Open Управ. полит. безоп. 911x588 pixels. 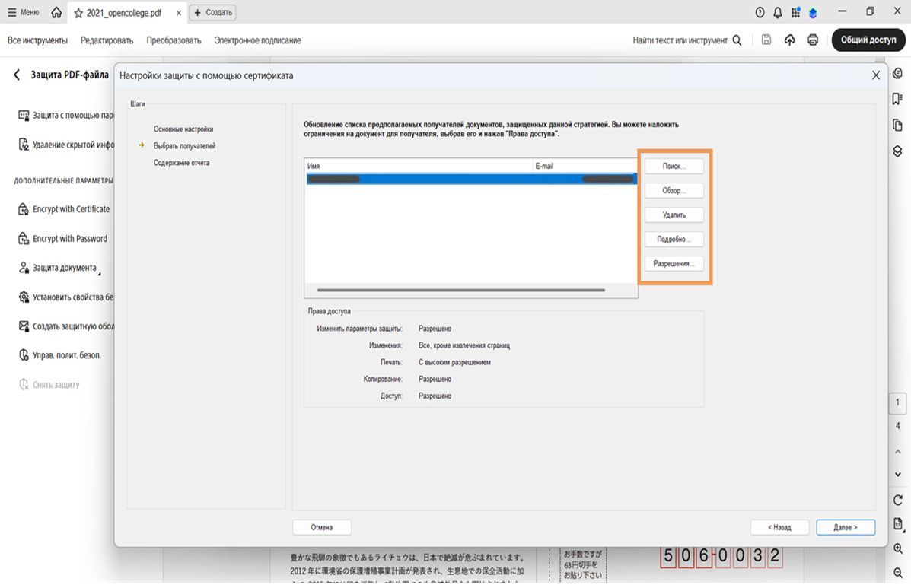60,355
